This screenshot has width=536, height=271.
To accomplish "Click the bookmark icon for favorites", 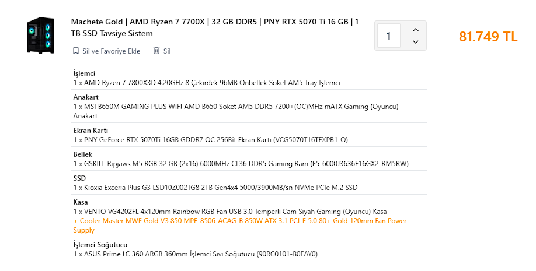I will 75,51.
